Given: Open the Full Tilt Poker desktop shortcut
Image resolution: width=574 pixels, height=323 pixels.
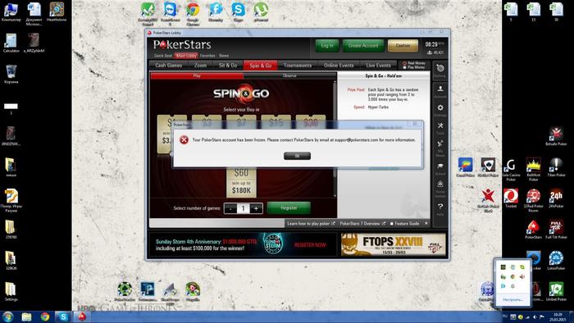Looking at the screenshot, I should (x=556, y=230).
